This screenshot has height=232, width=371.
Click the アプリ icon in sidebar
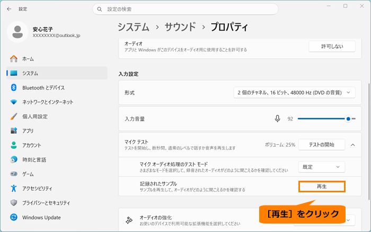(x=14, y=131)
